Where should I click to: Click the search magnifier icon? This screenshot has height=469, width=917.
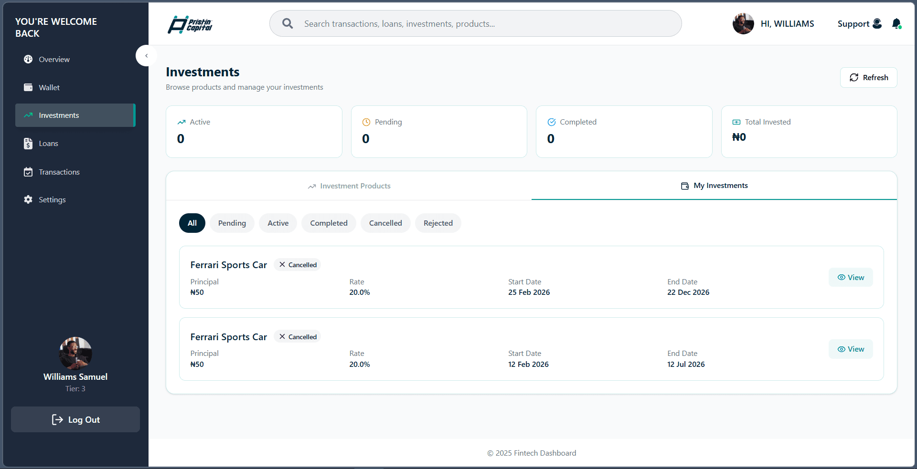point(288,23)
